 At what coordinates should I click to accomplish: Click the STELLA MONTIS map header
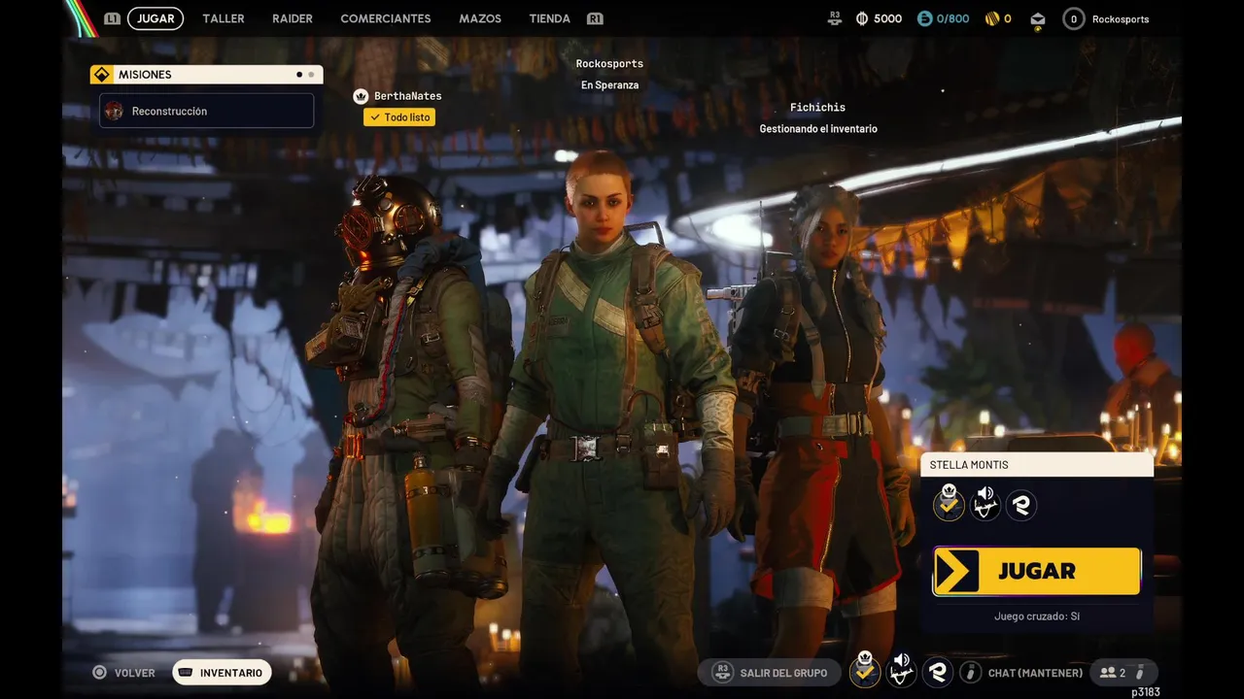click(1037, 465)
